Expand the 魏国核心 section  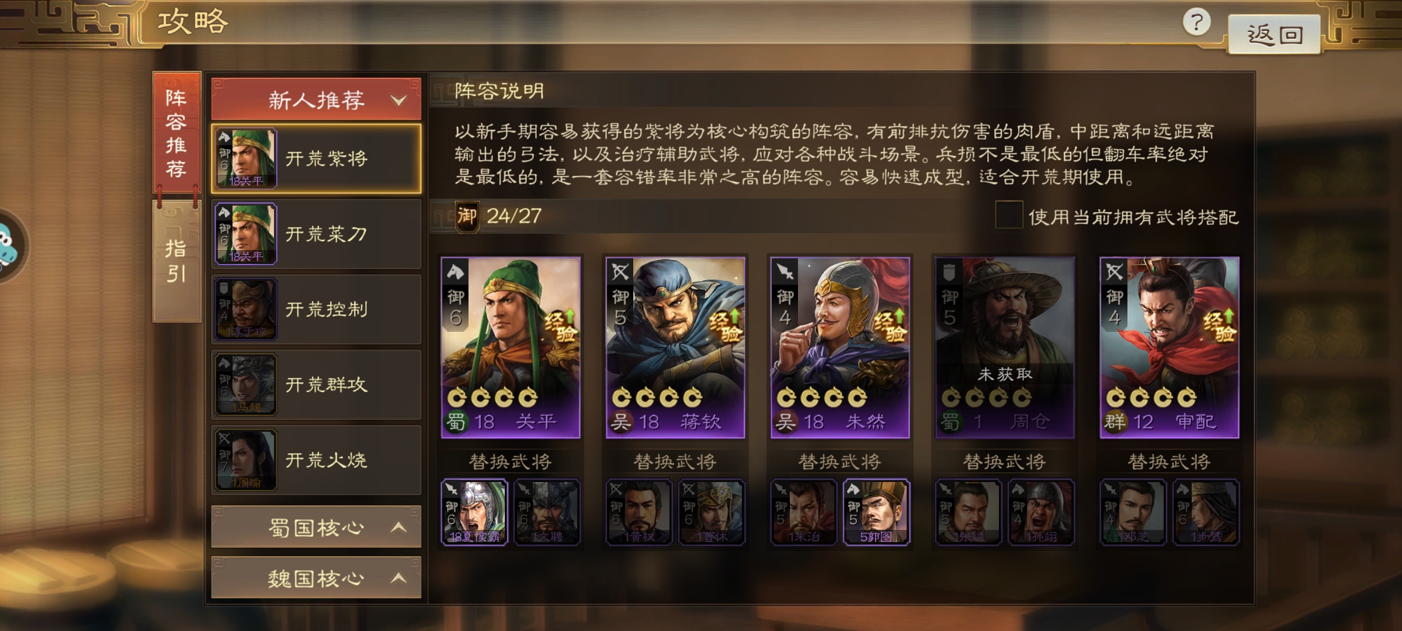pos(316,578)
